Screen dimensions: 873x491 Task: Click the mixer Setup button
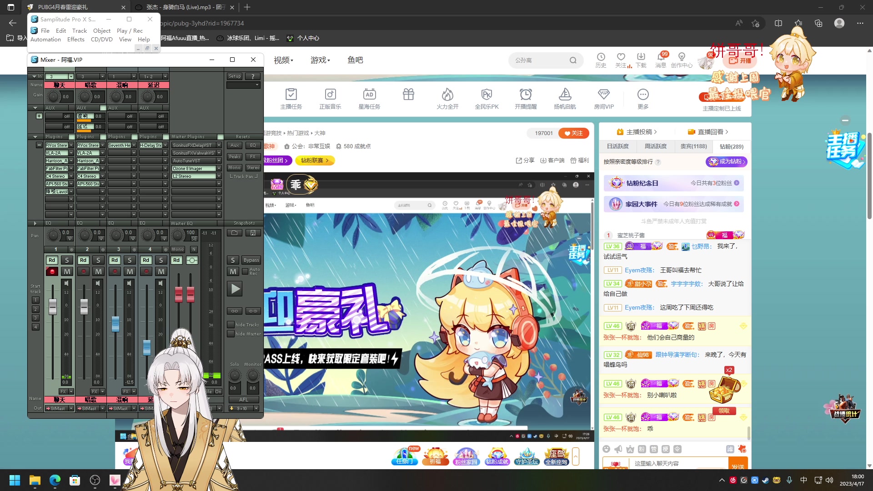pos(235,76)
